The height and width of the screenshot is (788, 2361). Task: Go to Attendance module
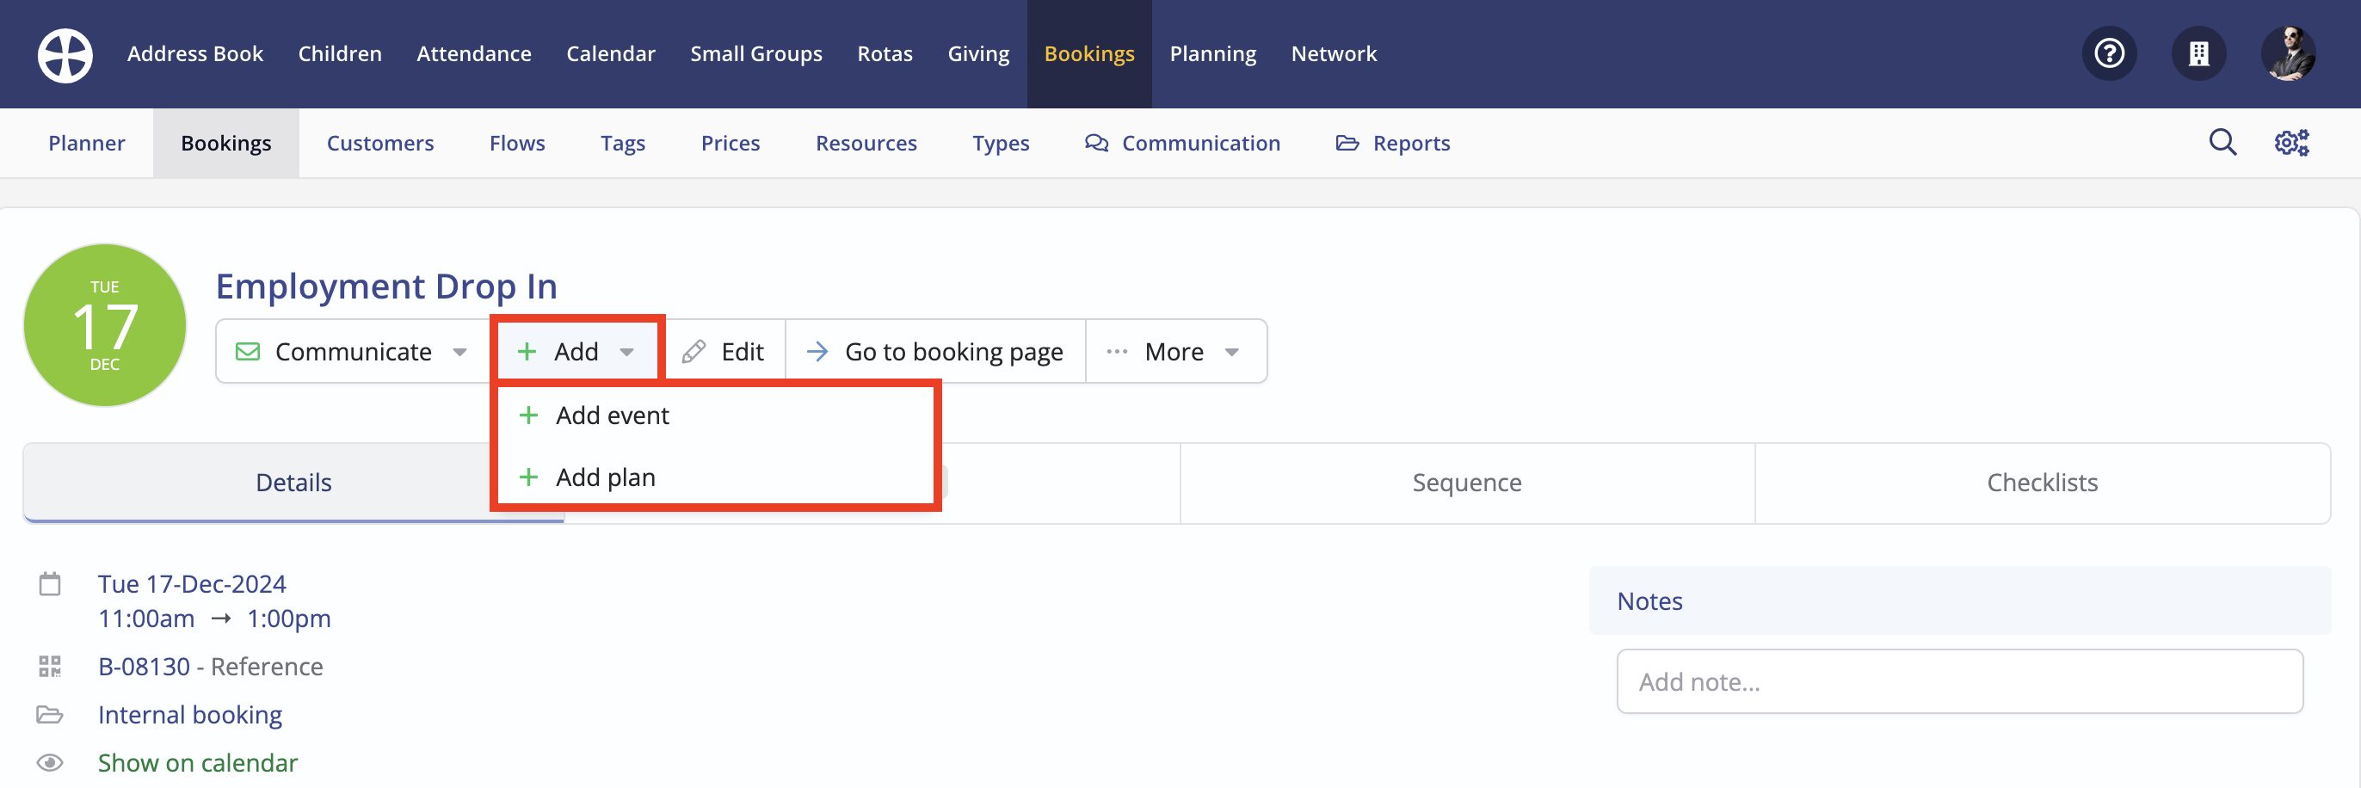pos(474,54)
